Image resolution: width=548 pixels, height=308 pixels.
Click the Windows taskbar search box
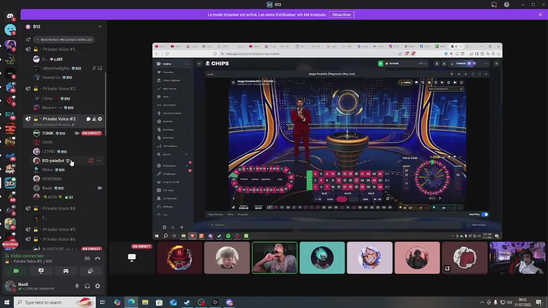[x=54, y=302]
